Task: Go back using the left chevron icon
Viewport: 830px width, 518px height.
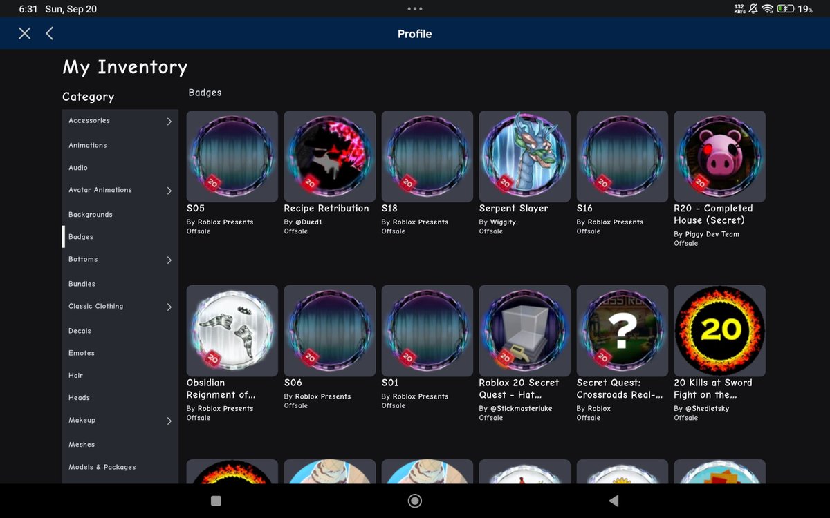Action: tap(50, 33)
